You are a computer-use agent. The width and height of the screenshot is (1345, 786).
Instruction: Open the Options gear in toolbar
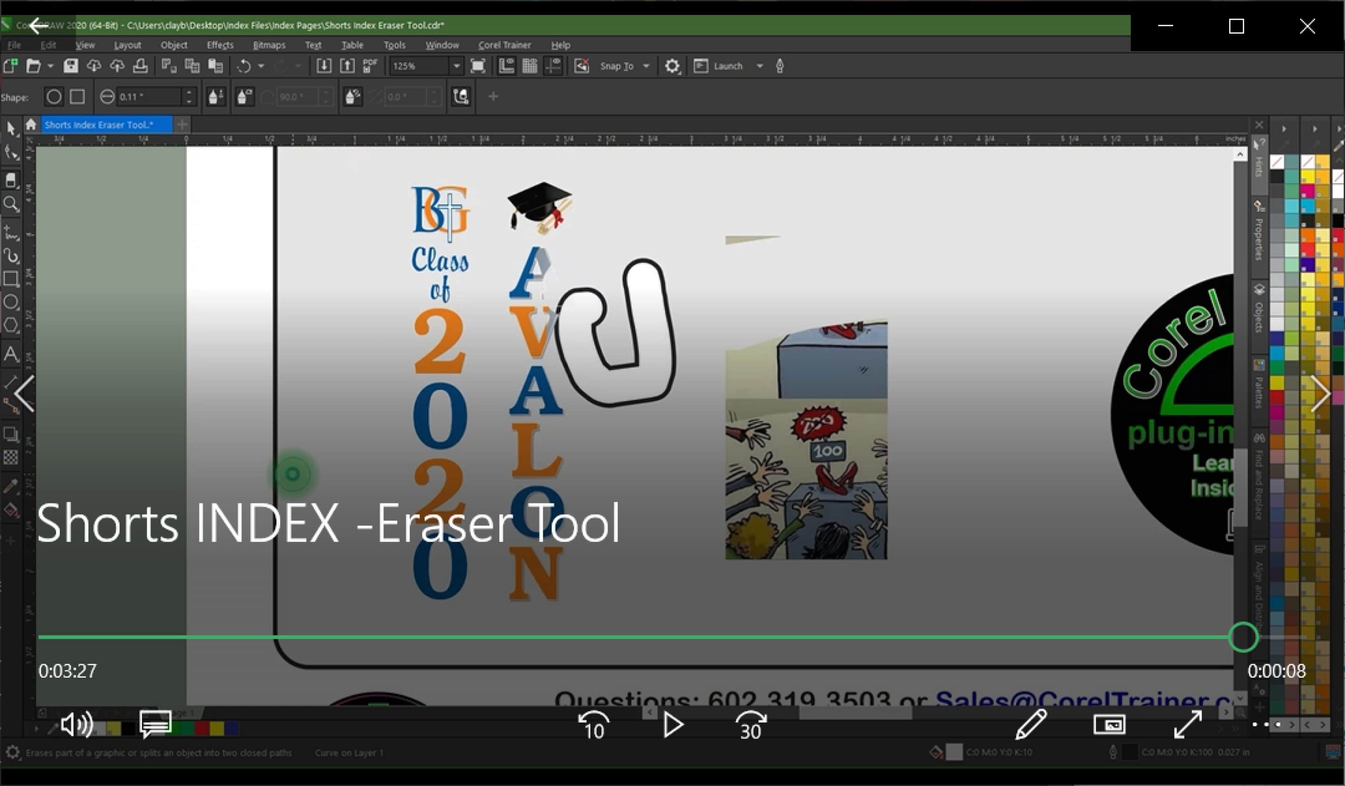pos(672,66)
